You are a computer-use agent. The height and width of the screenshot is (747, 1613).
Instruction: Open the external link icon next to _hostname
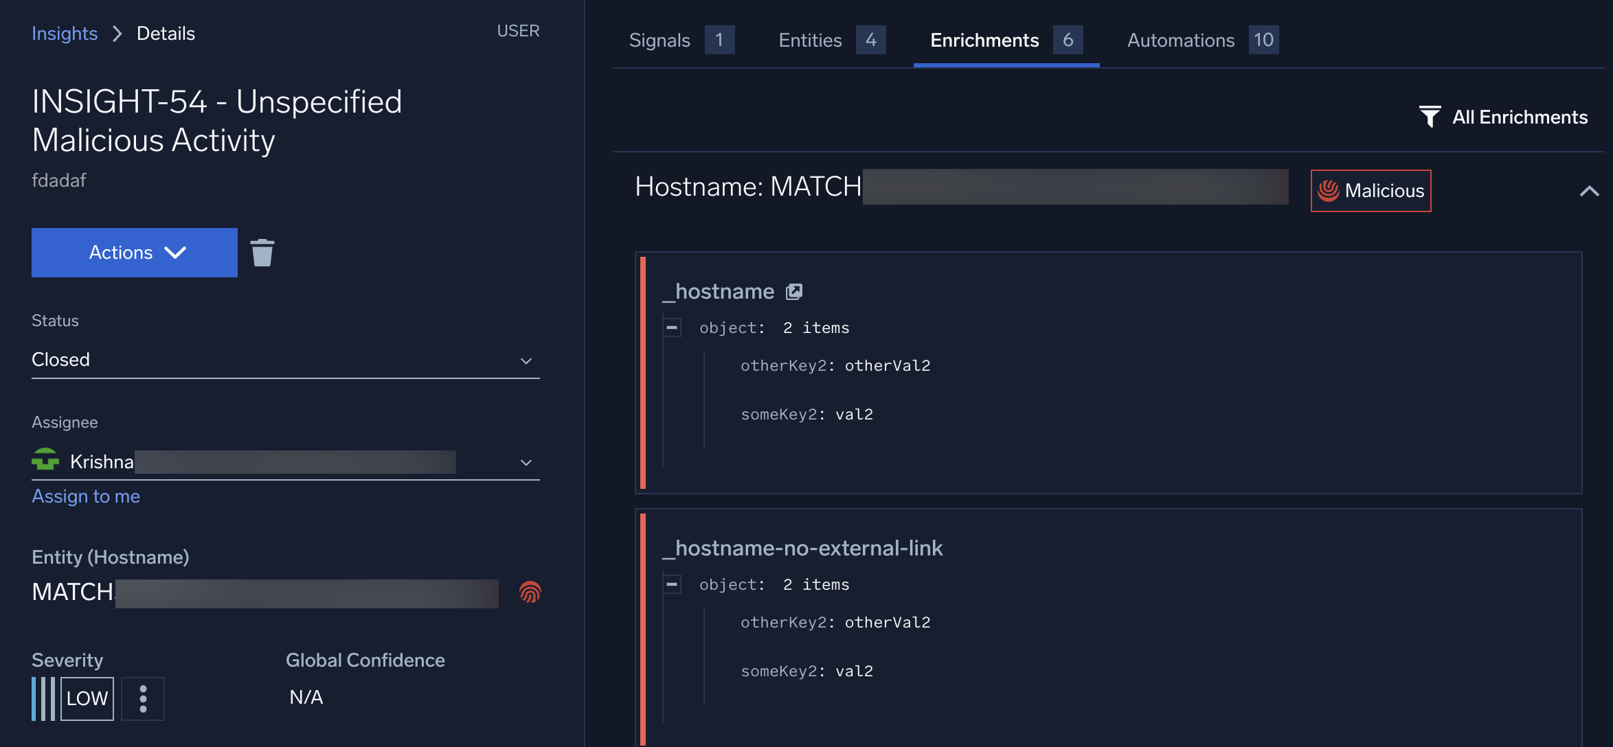795,290
